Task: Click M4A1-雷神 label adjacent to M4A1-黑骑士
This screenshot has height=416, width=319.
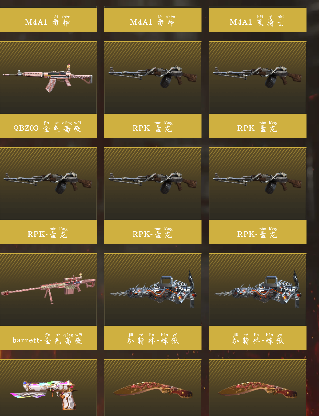Action: (153, 20)
